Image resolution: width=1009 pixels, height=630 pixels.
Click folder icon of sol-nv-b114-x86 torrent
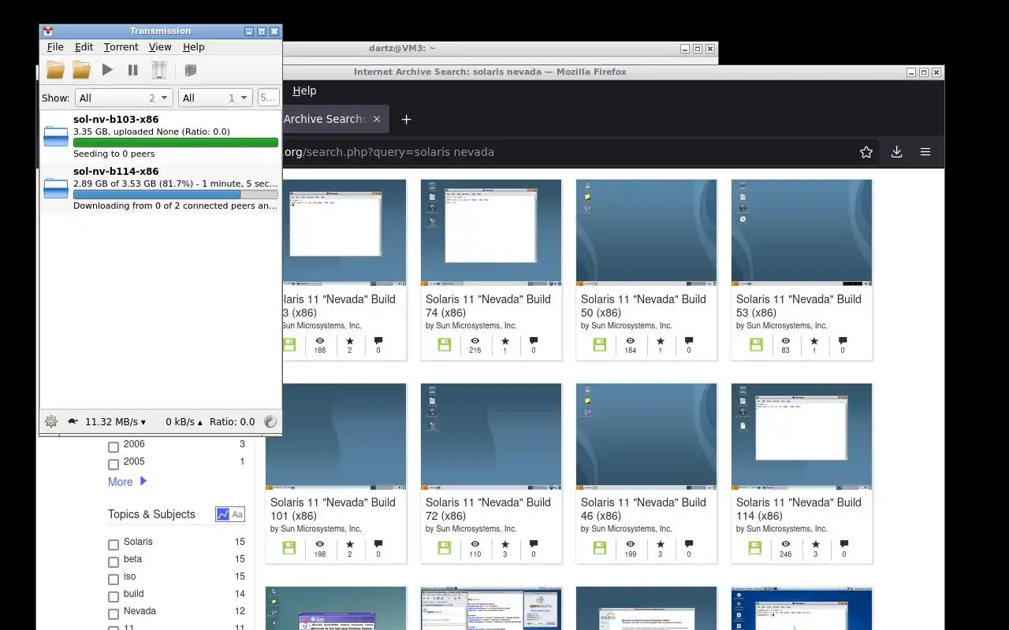pos(56,188)
